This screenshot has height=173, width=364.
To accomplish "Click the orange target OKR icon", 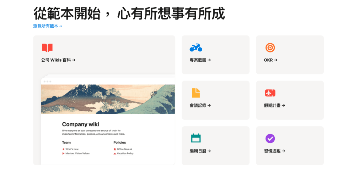I will point(270,48).
